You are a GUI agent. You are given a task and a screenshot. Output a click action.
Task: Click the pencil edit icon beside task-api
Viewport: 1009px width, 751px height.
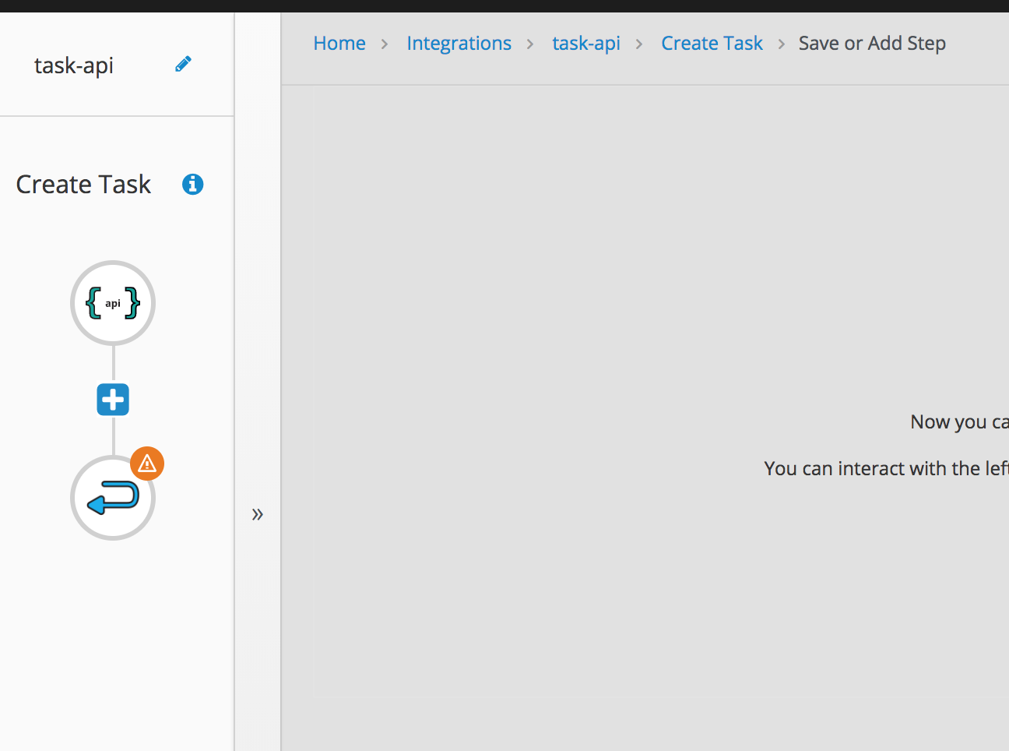tap(183, 64)
